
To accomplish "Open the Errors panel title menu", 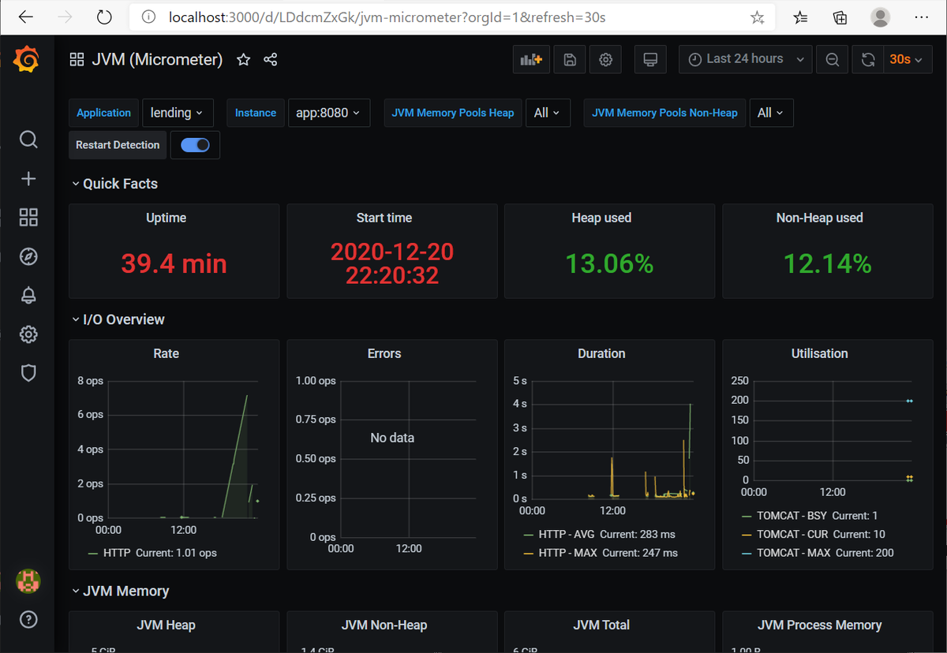I will click(x=384, y=353).
